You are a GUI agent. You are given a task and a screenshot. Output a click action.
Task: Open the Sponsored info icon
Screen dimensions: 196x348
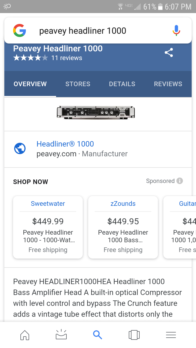pyautogui.click(x=180, y=181)
